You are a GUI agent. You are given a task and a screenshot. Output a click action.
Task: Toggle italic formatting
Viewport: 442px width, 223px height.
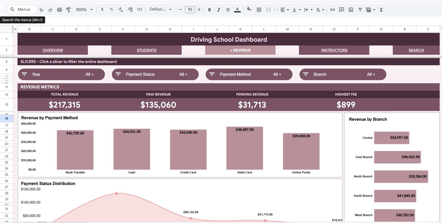click(219, 10)
